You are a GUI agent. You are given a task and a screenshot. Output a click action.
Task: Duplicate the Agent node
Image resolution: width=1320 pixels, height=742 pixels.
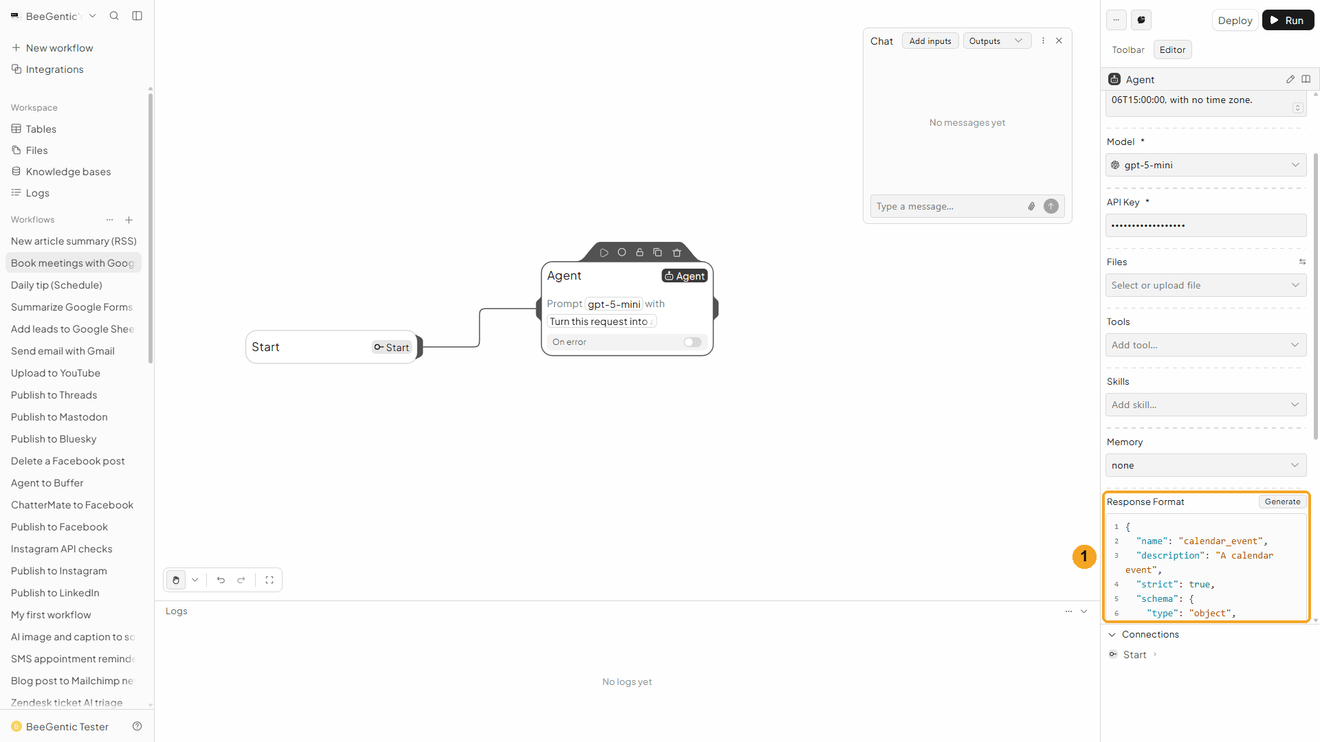coord(657,253)
